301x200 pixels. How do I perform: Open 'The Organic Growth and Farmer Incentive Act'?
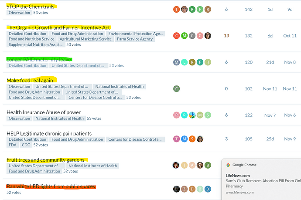coord(58,27)
